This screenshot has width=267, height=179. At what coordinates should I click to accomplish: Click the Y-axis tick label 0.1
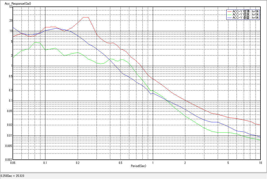[10, 101]
